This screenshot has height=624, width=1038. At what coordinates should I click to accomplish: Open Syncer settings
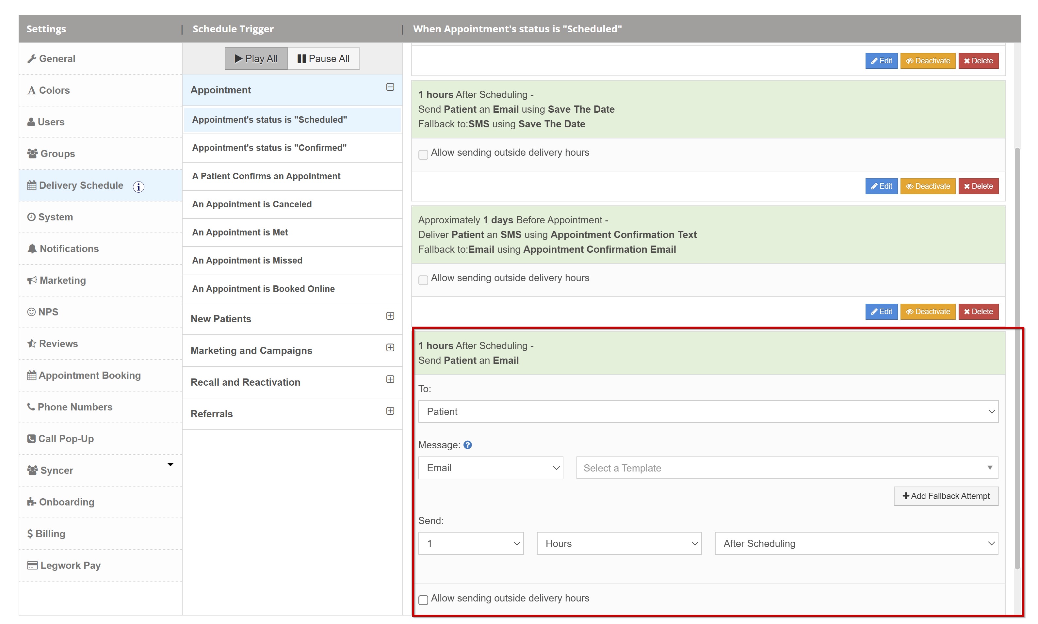pos(100,470)
